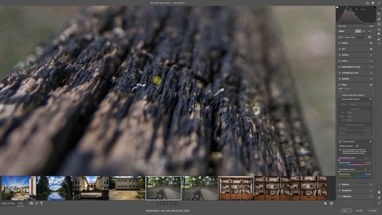Screen dimensions: 382x215
Task: Select the Red Eye removal tool
Action: 379,29
